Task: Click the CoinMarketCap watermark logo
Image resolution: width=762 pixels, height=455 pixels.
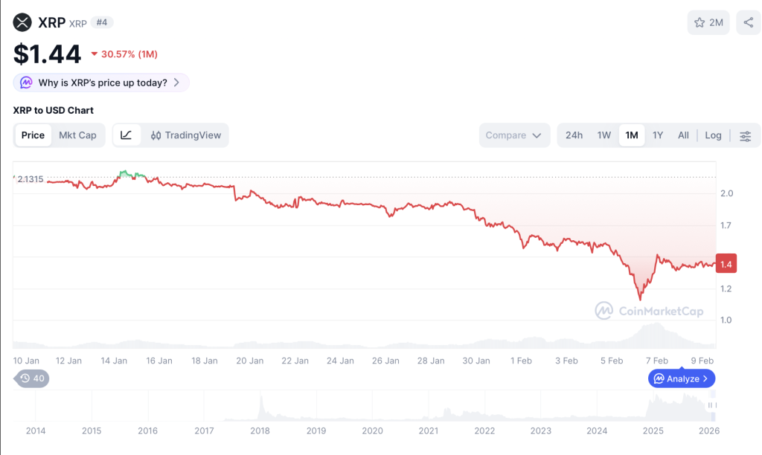Action: [604, 312]
